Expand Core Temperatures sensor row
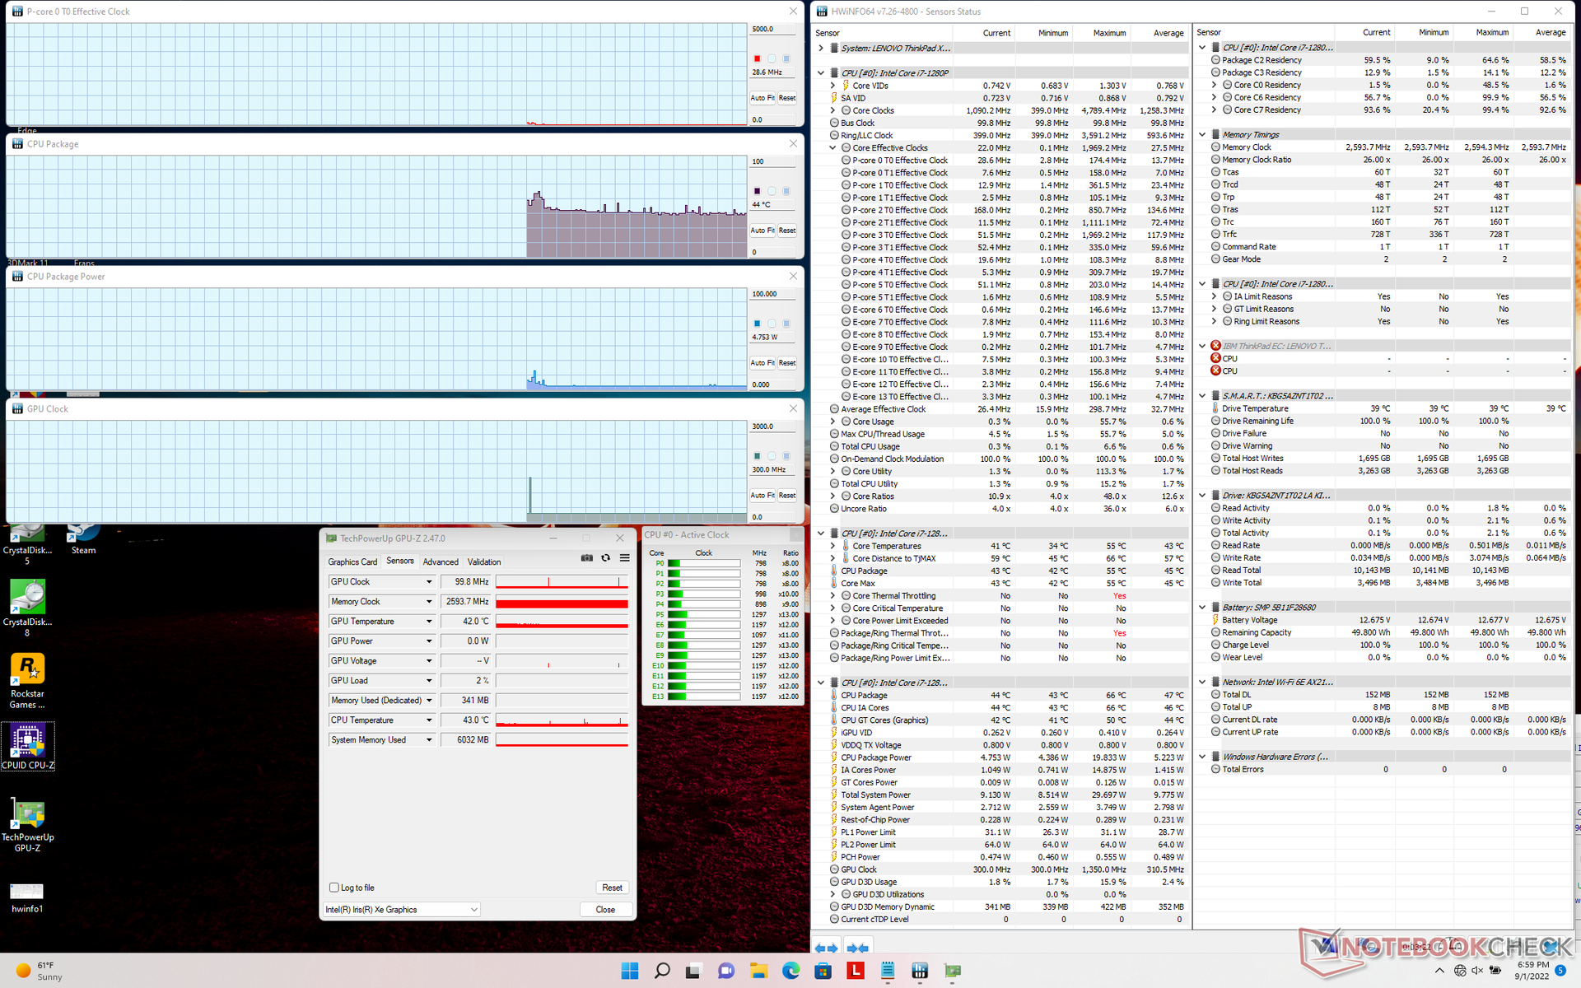 832,546
